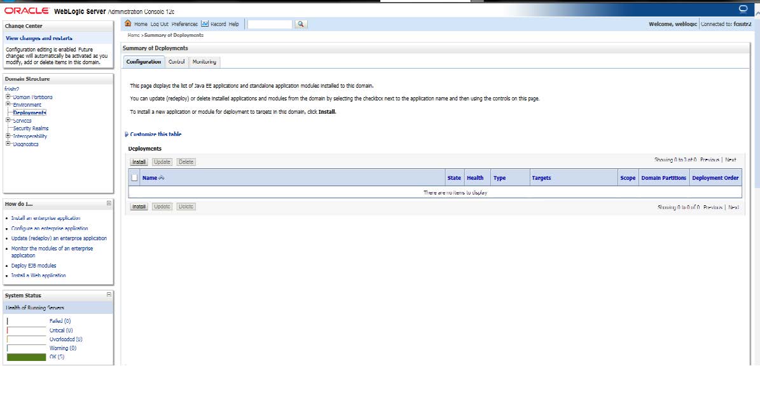This screenshot has height=394, width=760.
Task: Click the bottom Install button
Action: pos(139,207)
